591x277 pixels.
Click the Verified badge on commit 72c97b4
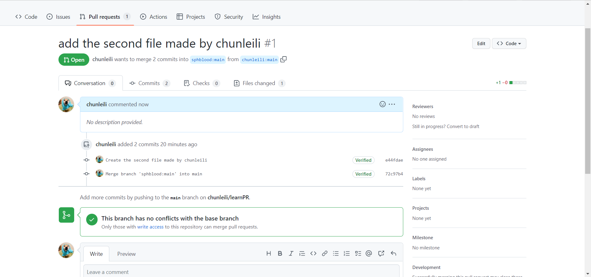pyautogui.click(x=363, y=174)
